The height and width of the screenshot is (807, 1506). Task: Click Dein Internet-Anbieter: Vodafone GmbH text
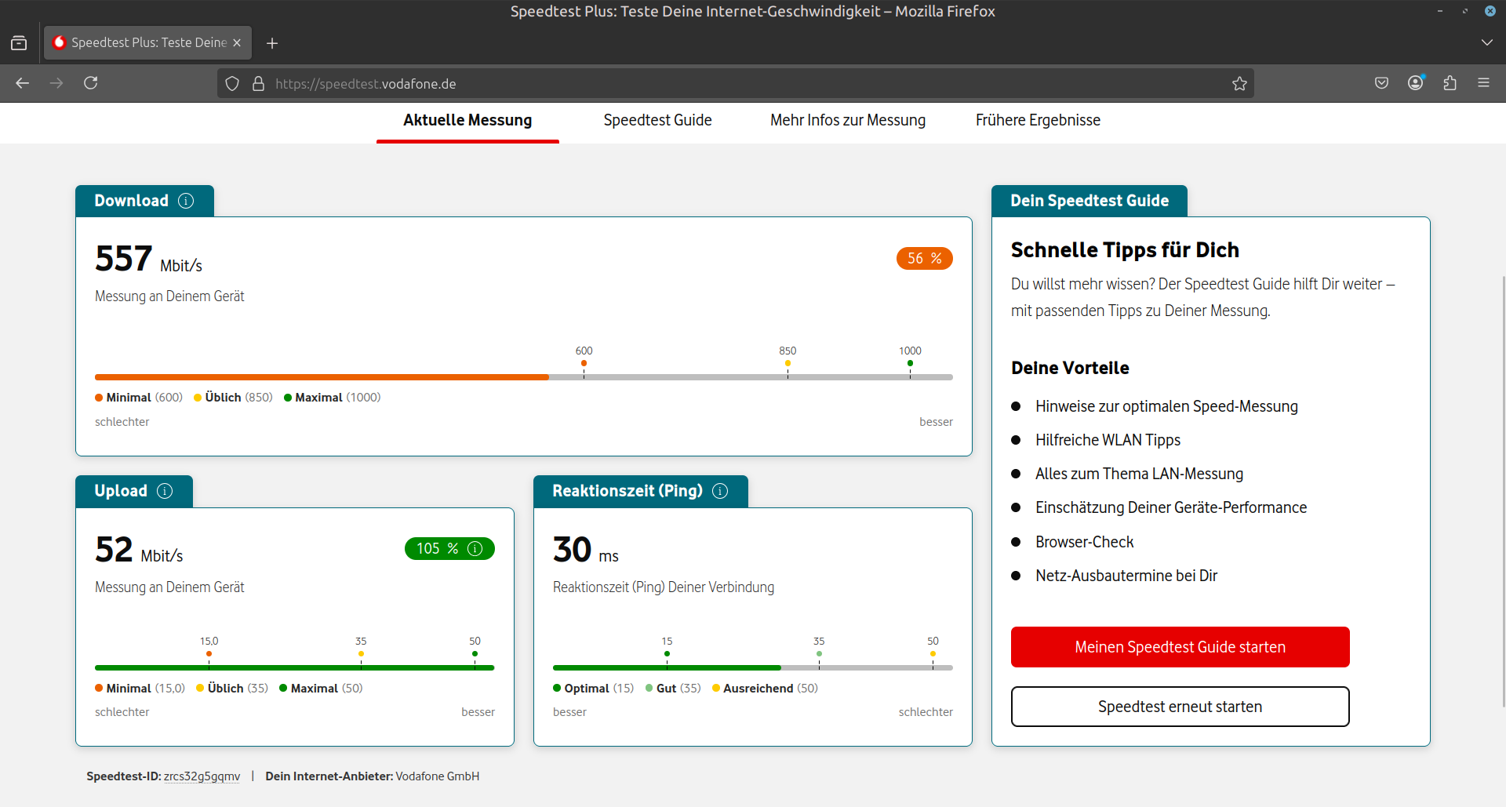click(373, 776)
